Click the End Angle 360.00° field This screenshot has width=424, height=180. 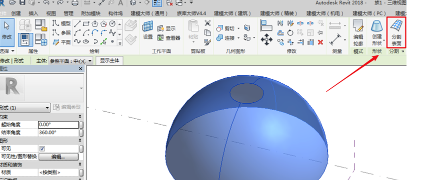[x=58, y=133]
